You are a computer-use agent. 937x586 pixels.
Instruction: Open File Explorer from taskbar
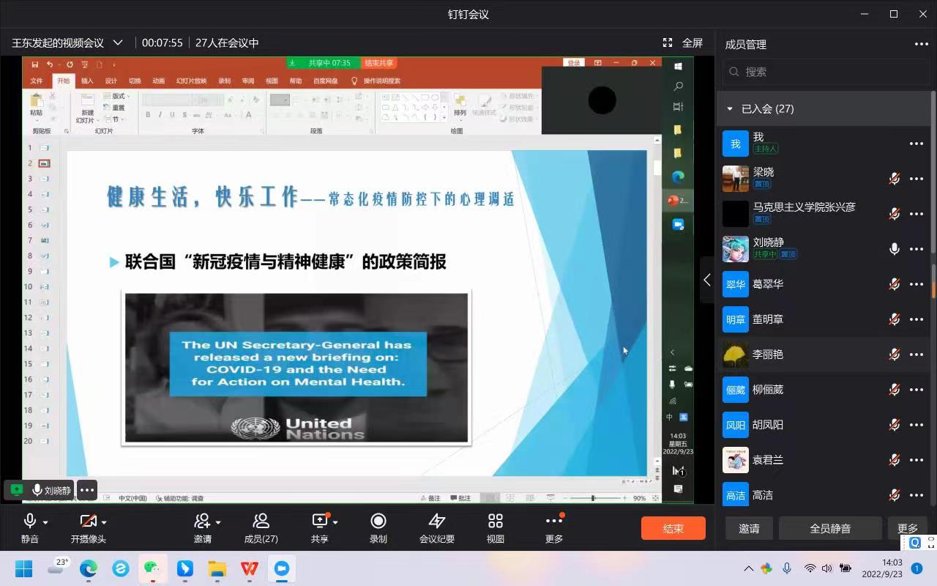coord(217,568)
